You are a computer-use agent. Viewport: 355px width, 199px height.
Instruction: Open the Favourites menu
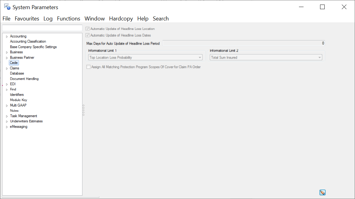point(27,19)
